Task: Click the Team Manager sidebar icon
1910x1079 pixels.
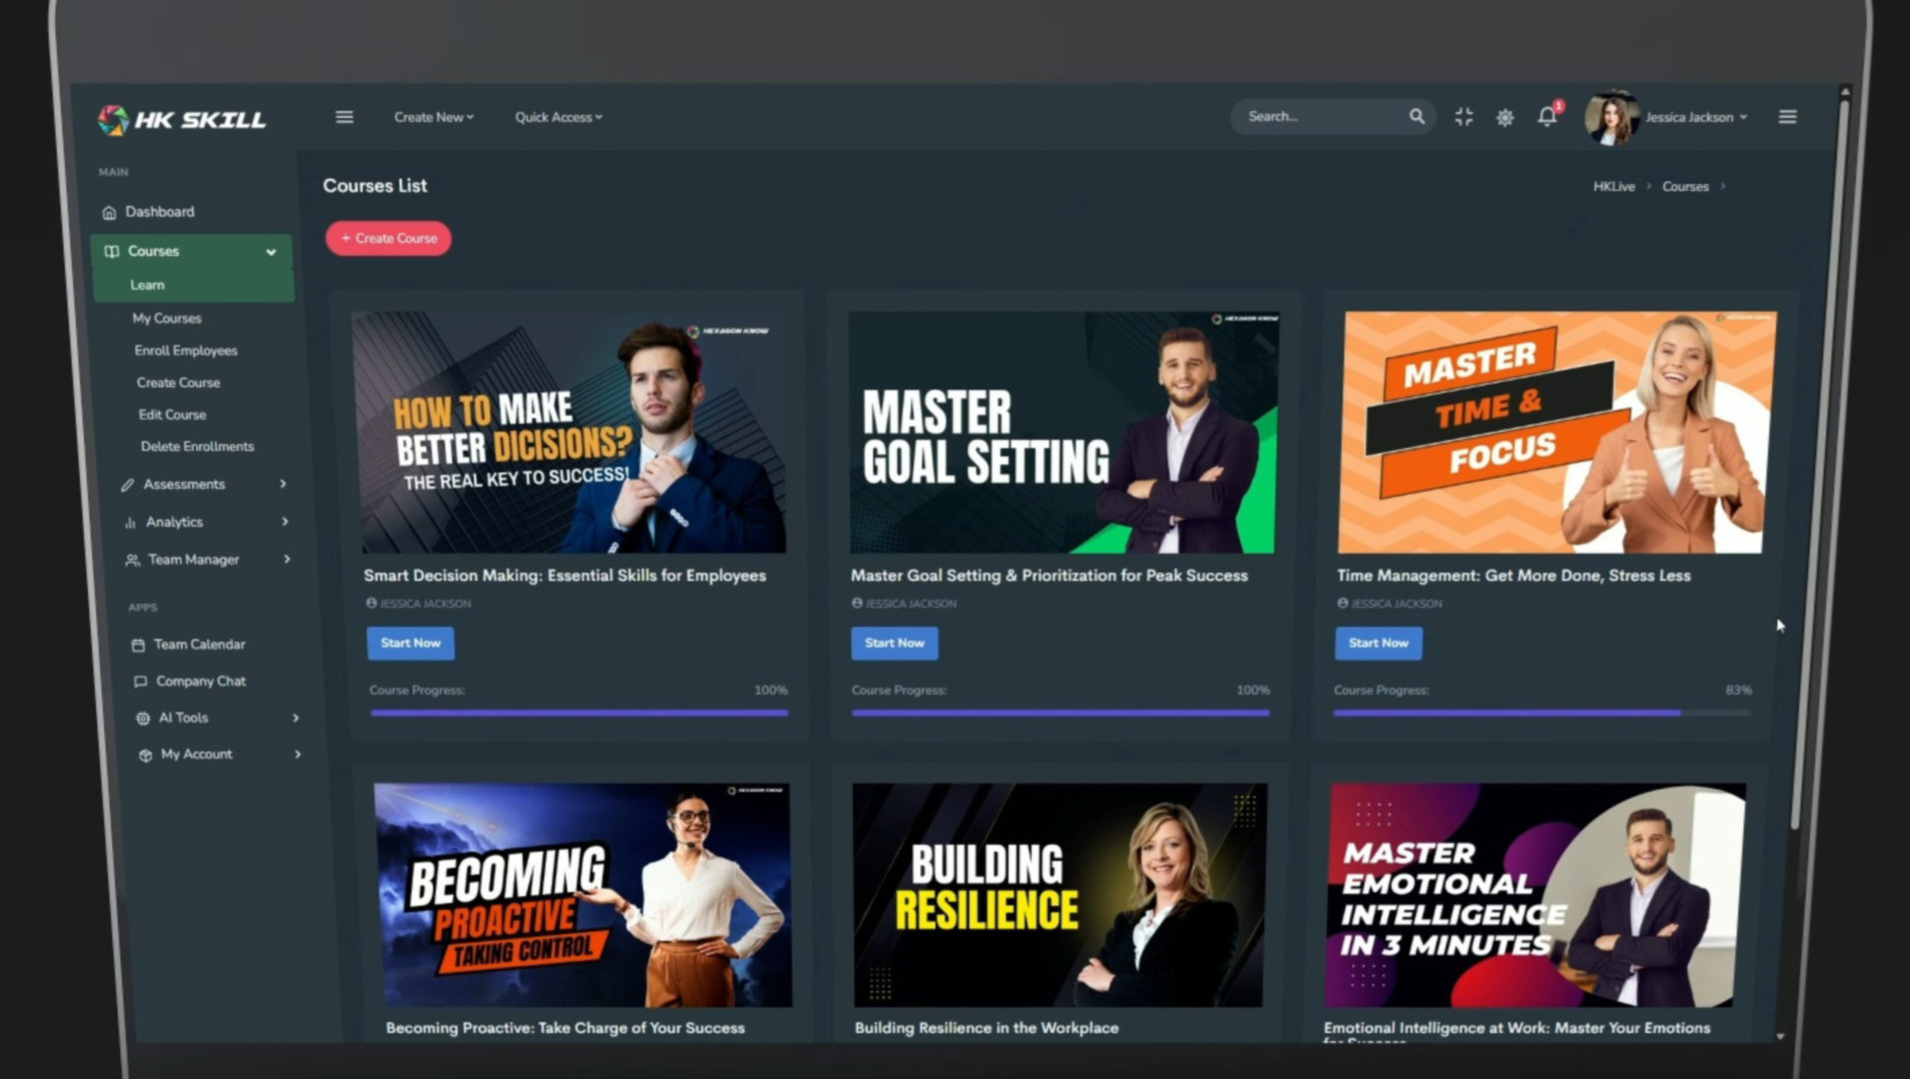Action: tap(132, 559)
